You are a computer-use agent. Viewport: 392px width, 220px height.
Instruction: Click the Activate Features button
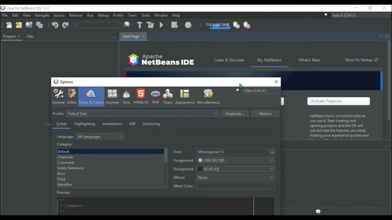tap(338, 101)
